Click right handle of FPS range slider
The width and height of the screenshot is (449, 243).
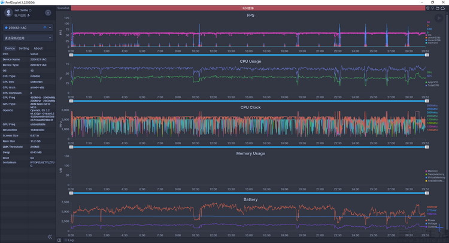(427, 55)
